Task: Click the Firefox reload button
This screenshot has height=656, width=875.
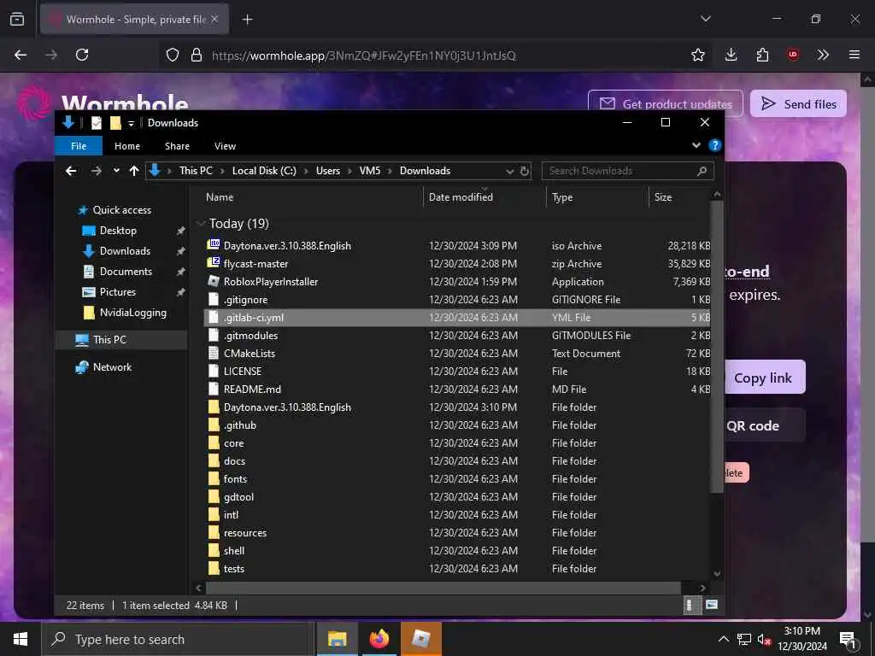Action: click(82, 55)
